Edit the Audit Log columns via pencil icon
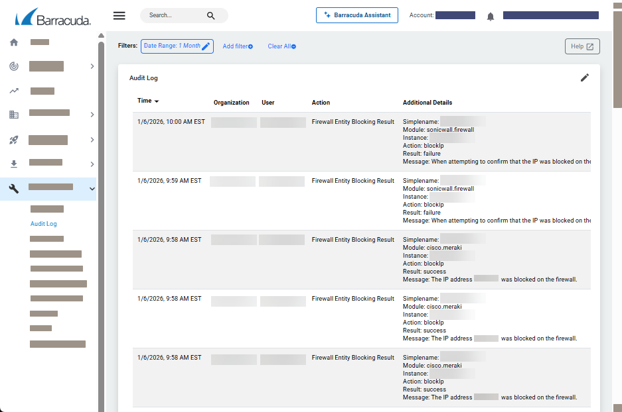This screenshot has height=412, width=622. [x=585, y=77]
